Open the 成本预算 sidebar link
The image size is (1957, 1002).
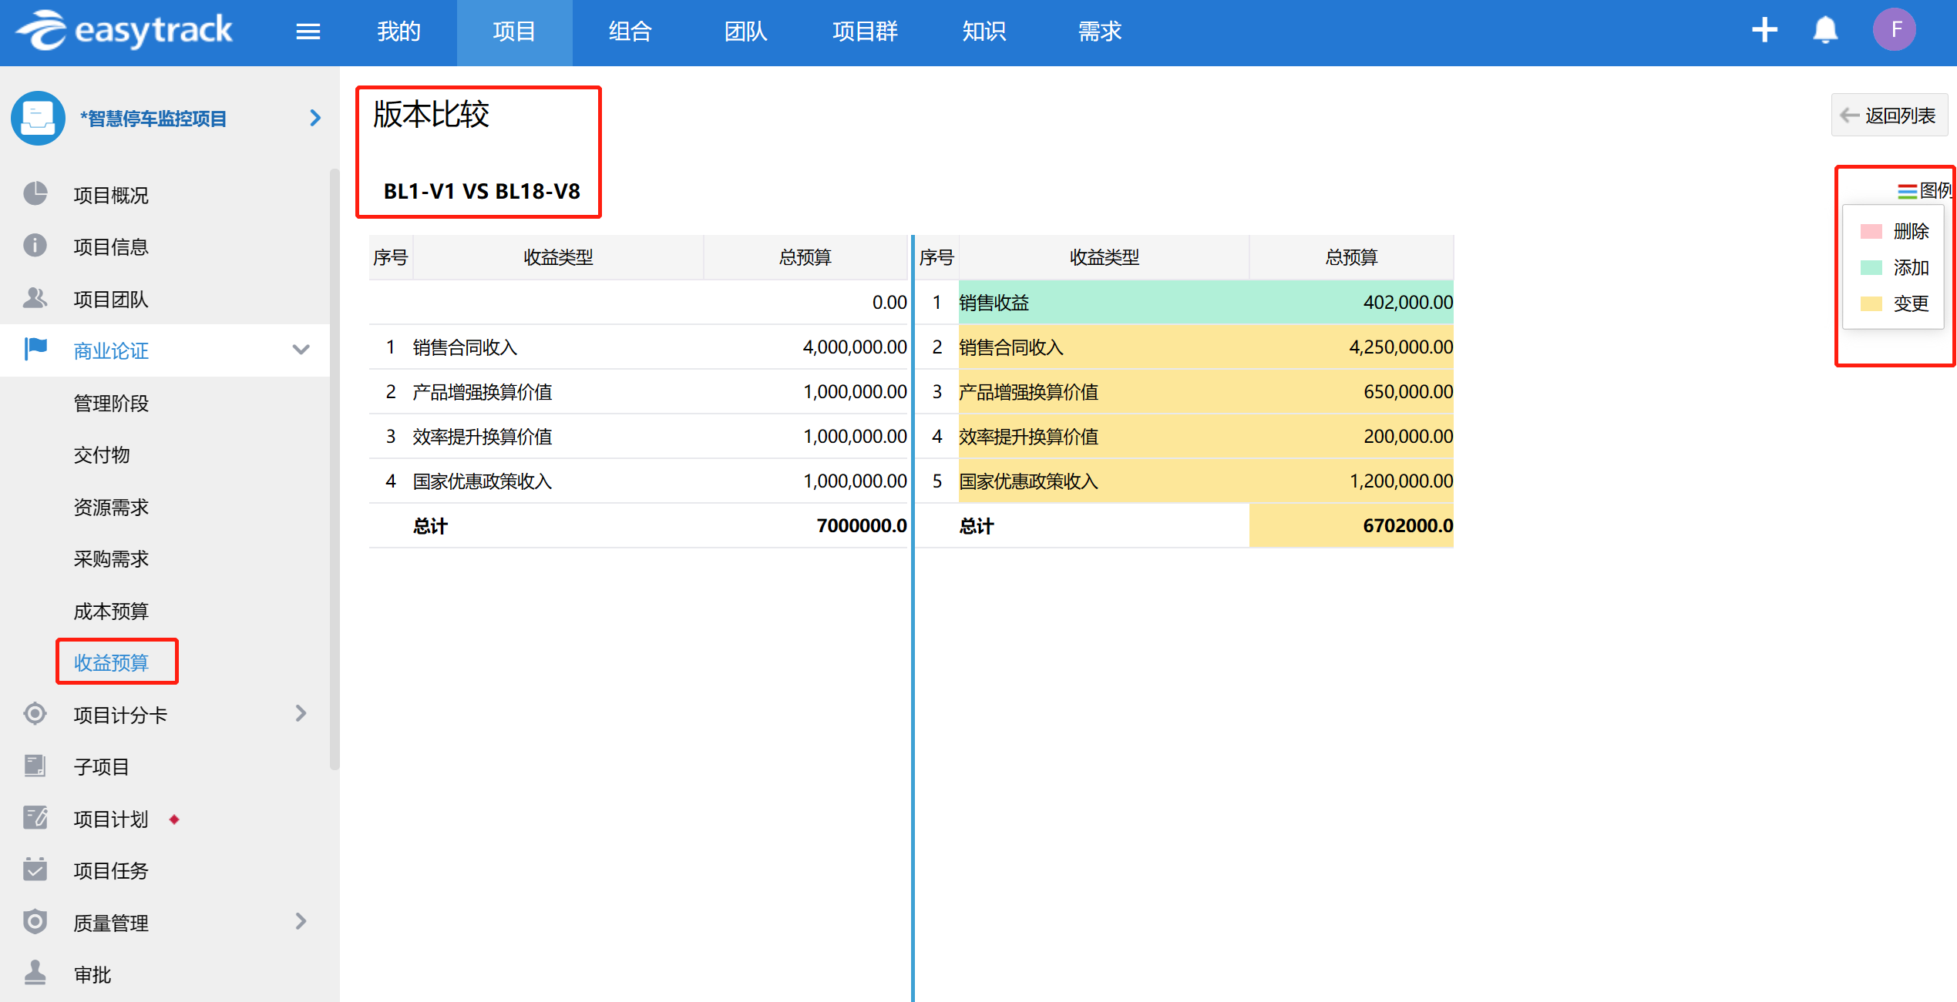coord(111,611)
